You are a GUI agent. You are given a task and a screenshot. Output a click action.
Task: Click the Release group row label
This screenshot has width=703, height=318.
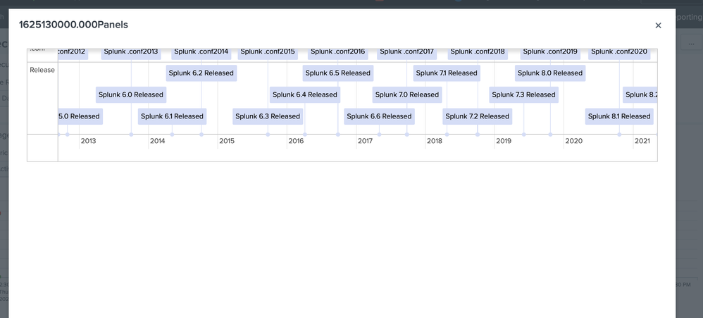click(42, 70)
